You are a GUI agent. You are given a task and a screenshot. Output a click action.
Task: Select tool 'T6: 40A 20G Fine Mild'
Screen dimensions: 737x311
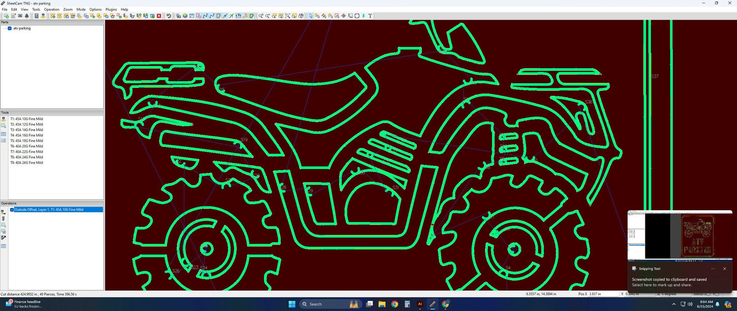pos(26,146)
